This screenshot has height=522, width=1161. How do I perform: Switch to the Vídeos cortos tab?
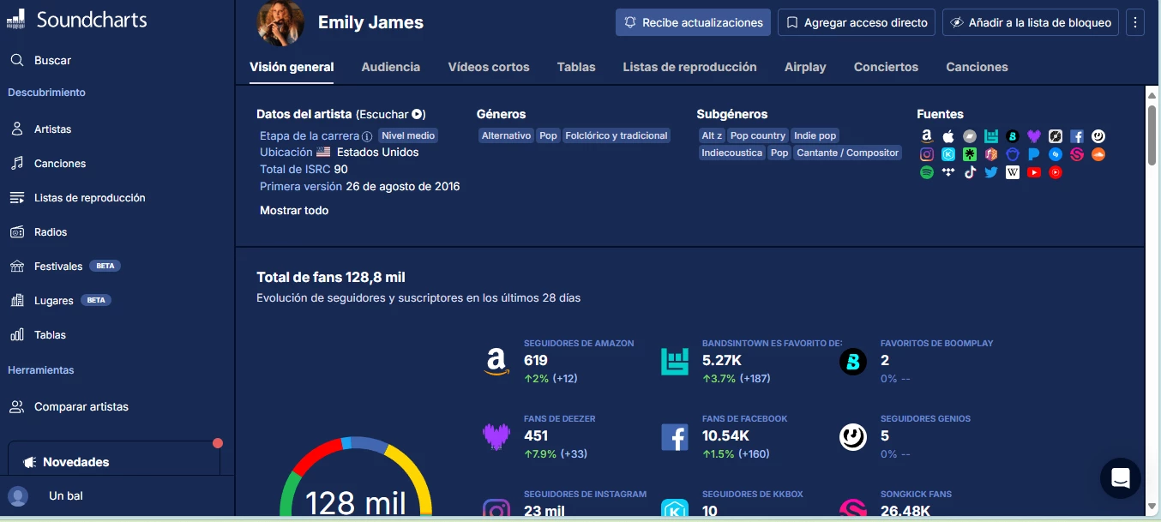tap(489, 67)
